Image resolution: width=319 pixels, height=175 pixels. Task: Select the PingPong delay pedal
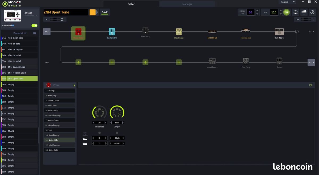pyautogui.click(x=246, y=61)
